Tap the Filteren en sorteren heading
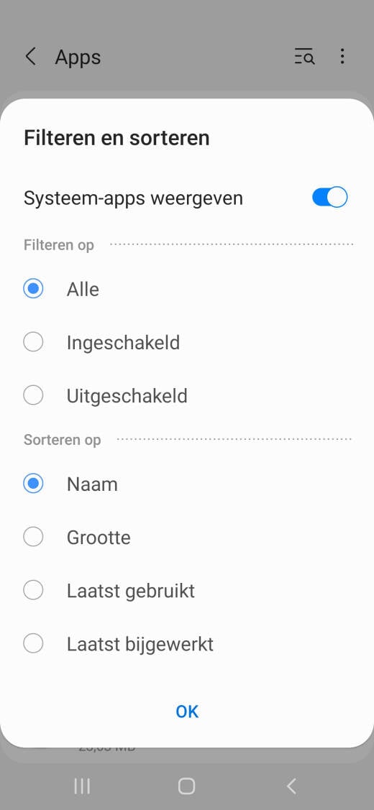The height and width of the screenshot is (810, 374). click(x=117, y=138)
